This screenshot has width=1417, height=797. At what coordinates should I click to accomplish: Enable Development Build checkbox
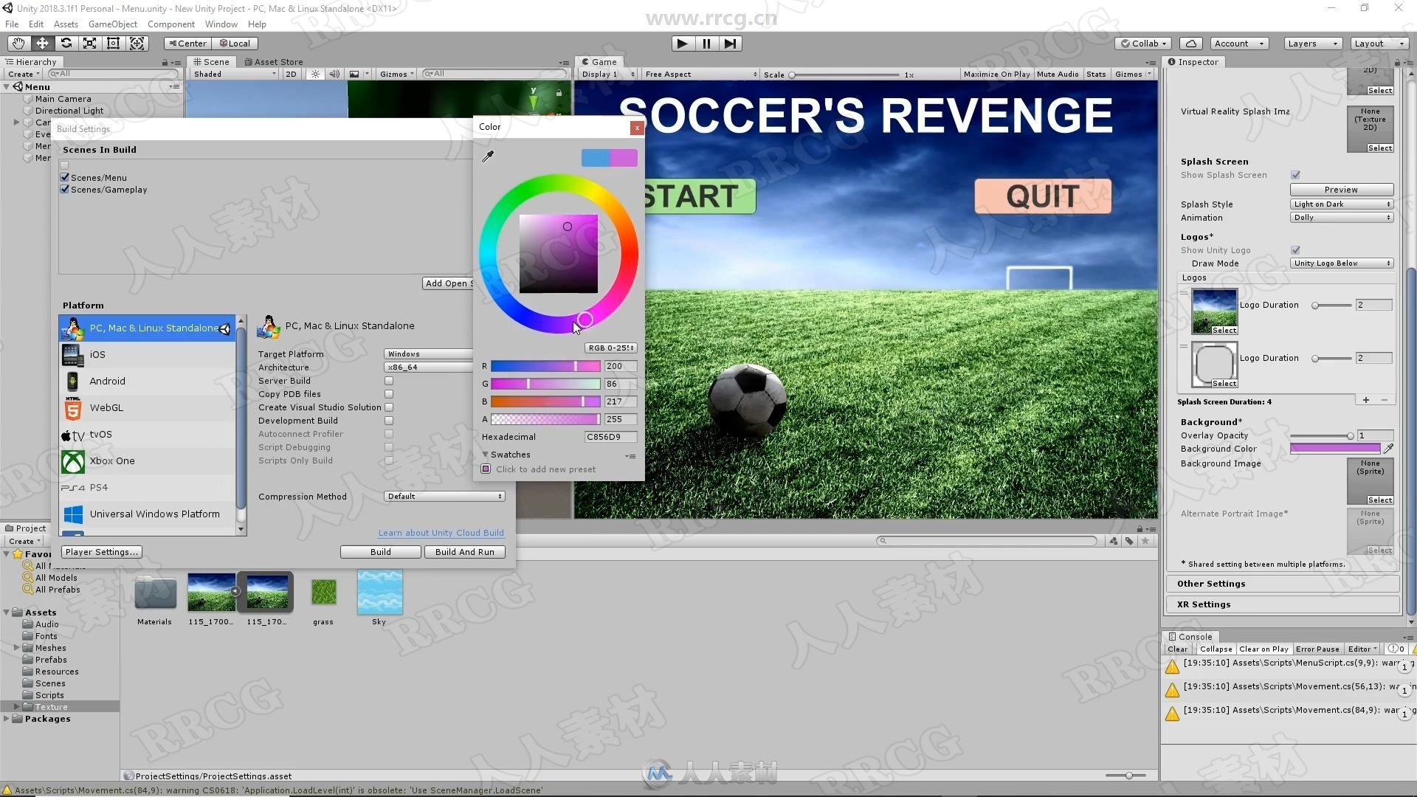coord(389,421)
